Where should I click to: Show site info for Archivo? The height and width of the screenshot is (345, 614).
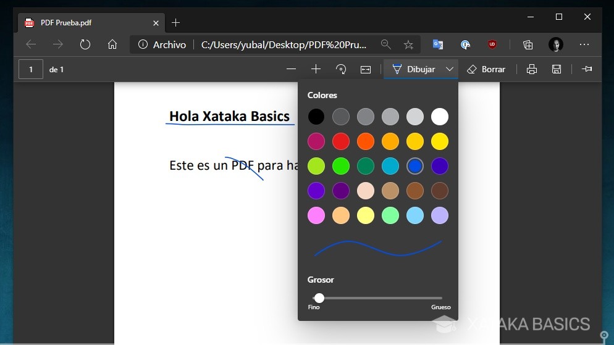tap(143, 44)
